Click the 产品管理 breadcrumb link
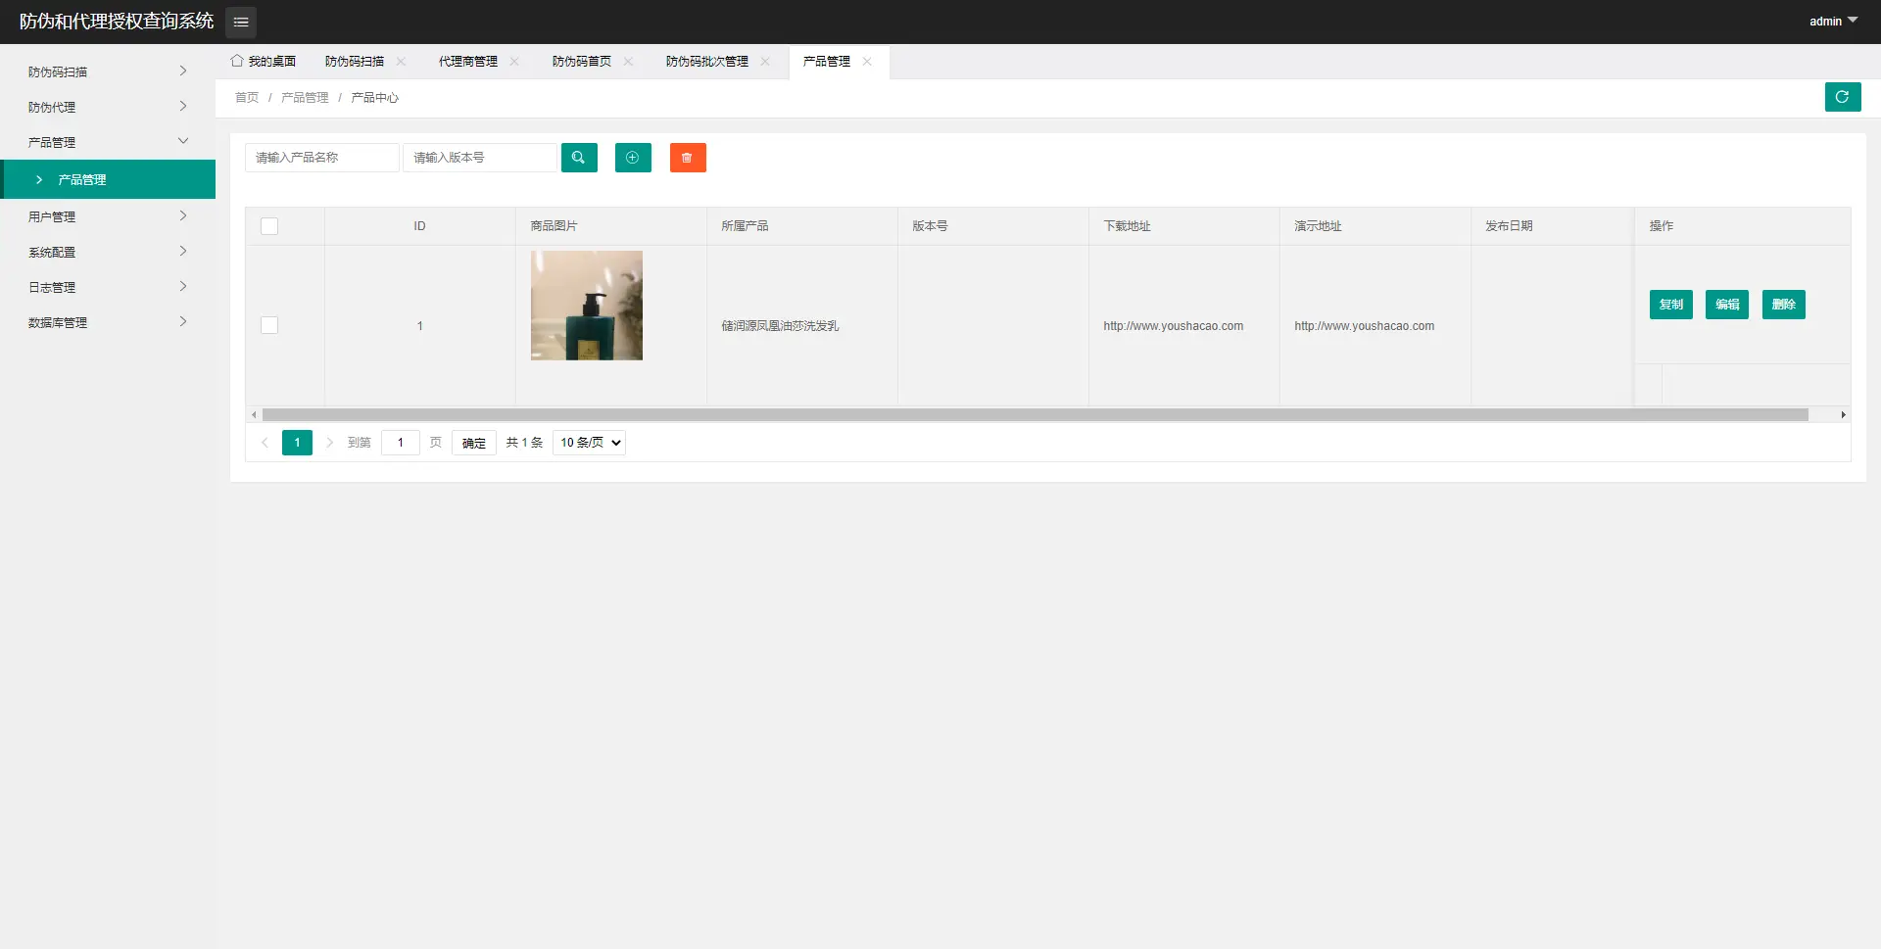The width and height of the screenshot is (1881, 949). click(305, 98)
